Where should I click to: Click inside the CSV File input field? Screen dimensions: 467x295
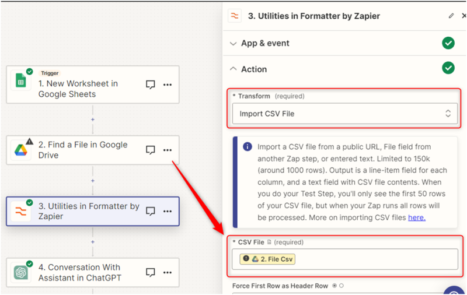(374, 259)
